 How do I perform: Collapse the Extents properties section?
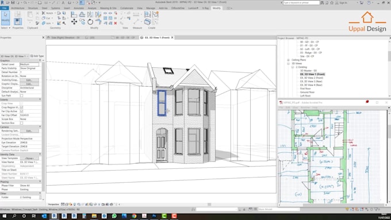coord(40,99)
